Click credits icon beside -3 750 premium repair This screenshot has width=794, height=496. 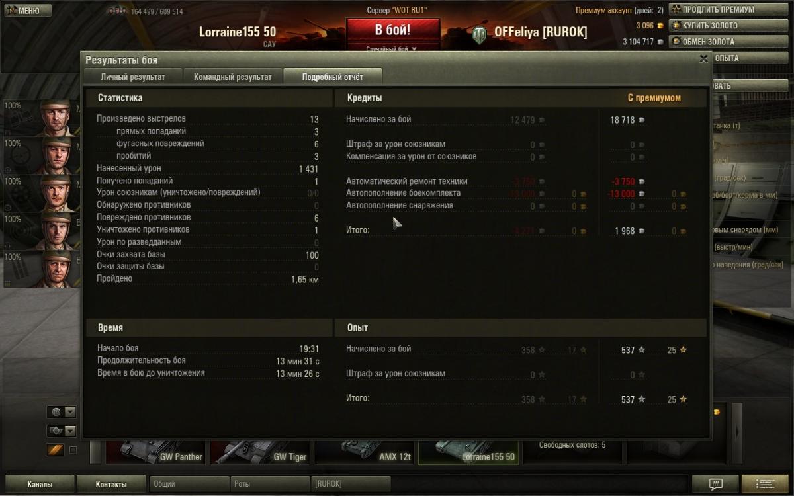(641, 182)
